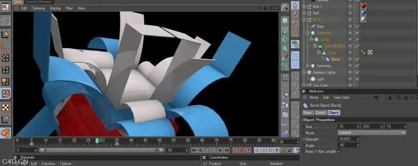Open the Attributes Mode menu

click(314, 98)
